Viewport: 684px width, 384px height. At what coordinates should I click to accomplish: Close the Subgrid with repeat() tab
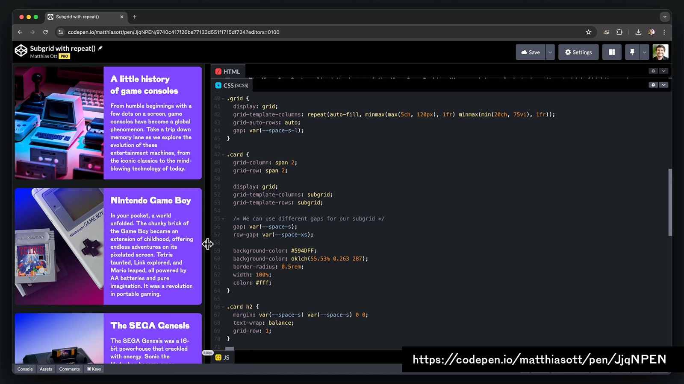click(x=122, y=17)
